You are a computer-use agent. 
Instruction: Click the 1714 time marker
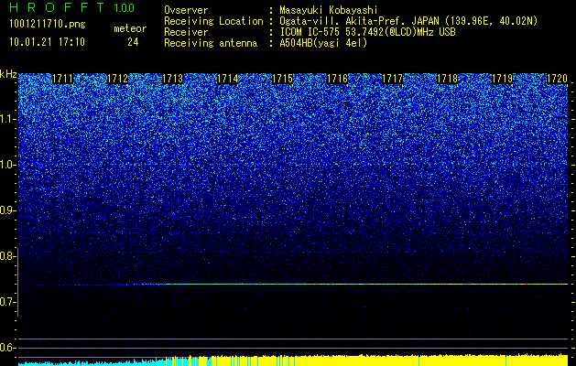[x=228, y=79]
